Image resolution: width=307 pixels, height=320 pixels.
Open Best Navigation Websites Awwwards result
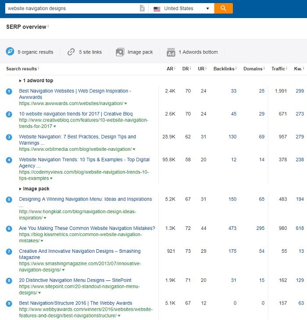point(75,94)
